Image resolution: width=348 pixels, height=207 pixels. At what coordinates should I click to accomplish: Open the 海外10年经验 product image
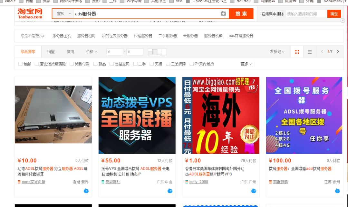pyautogui.click(x=221, y=115)
